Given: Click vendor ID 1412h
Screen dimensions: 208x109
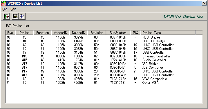Looking at the screenshot, I should point(60,60).
